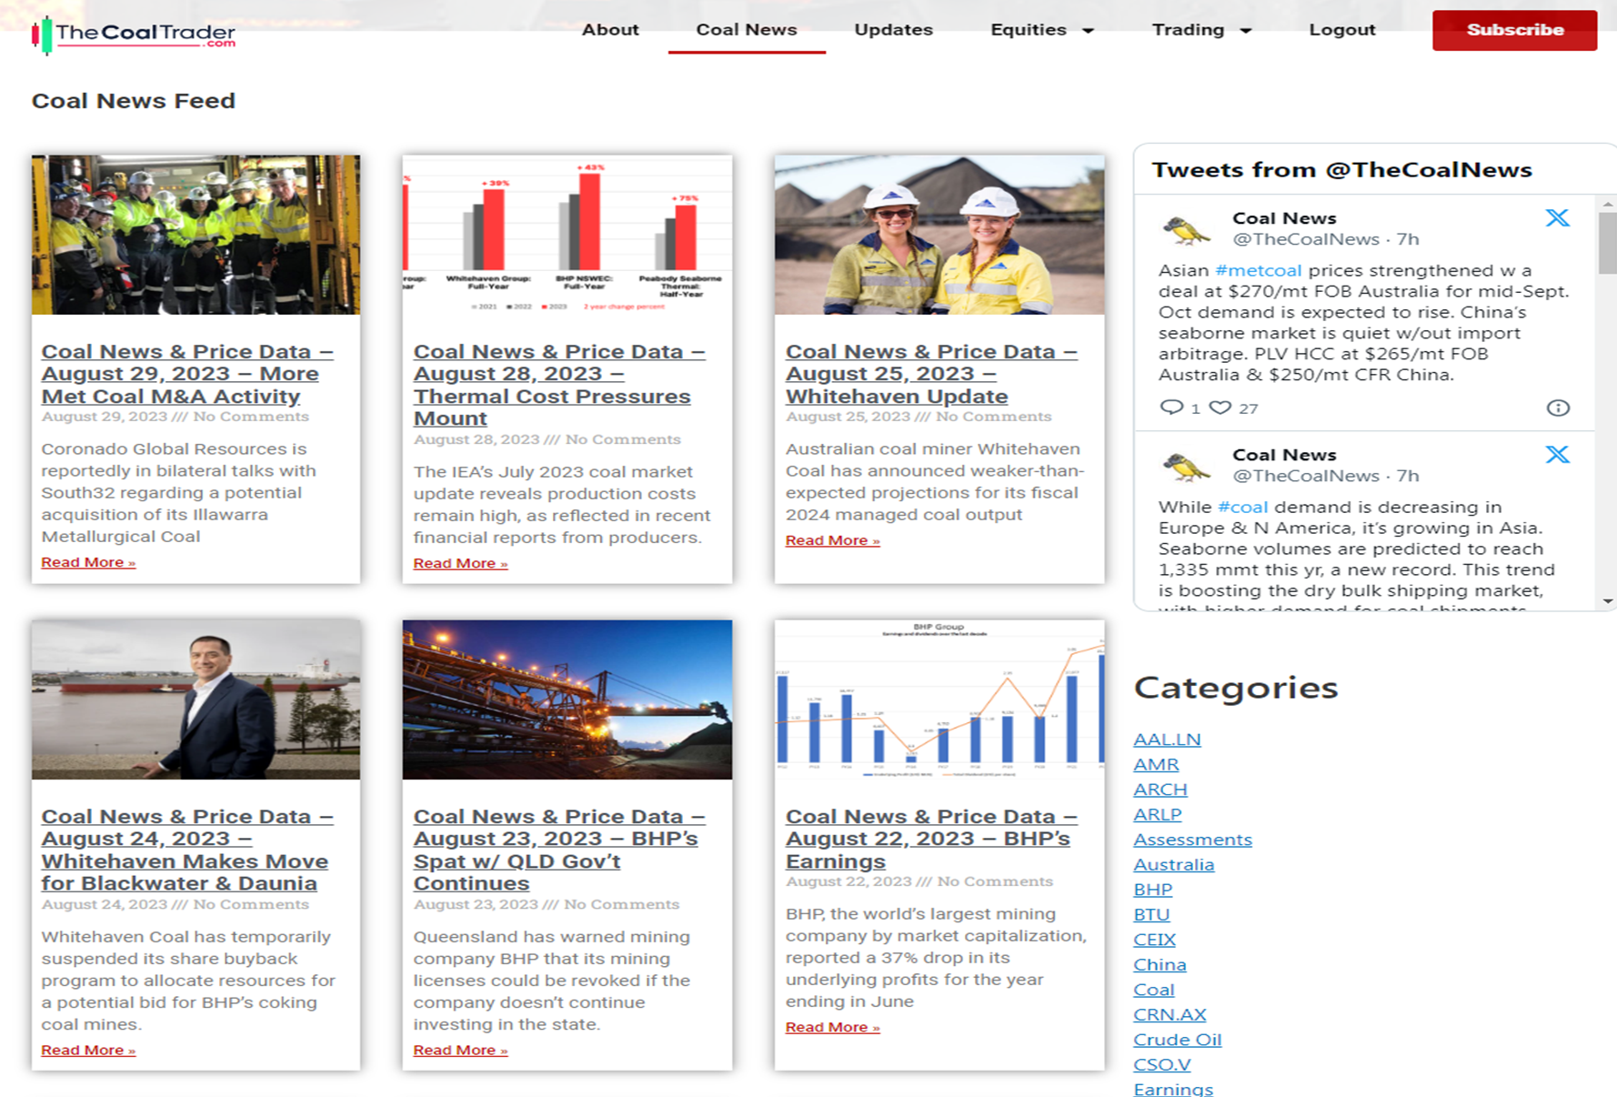Click Logout in the navigation
This screenshot has height=1097, width=1617.
pos(1341,30)
